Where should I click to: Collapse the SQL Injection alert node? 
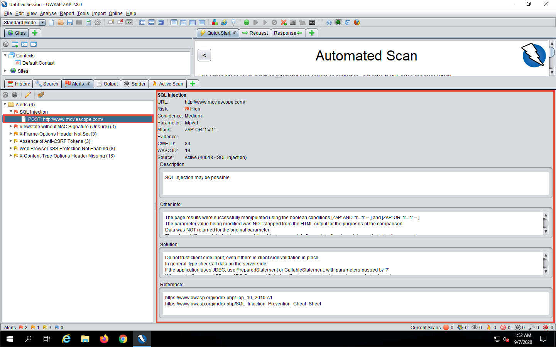tap(11, 112)
